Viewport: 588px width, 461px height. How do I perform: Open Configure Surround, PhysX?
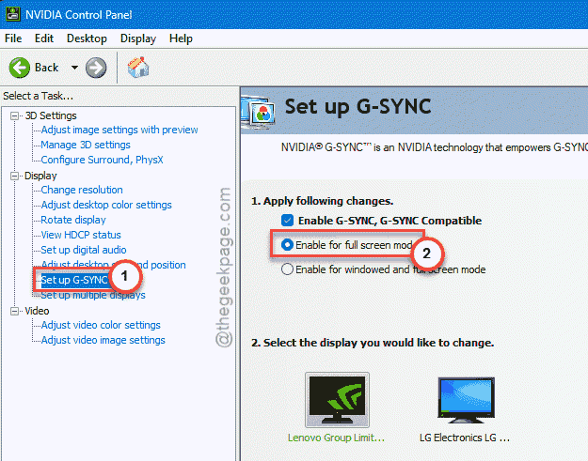pyautogui.click(x=102, y=160)
